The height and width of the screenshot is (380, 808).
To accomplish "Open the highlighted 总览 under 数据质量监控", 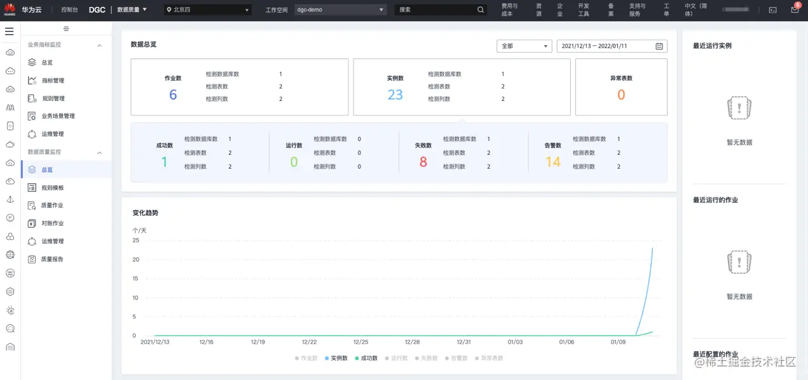I will pos(66,170).
